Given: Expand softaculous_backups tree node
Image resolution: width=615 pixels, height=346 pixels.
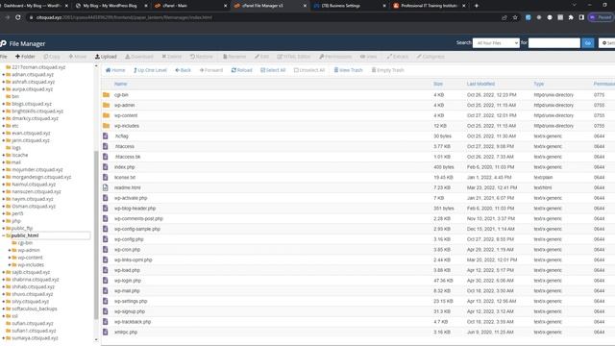Looking at the screenshot, I should 4,309.
